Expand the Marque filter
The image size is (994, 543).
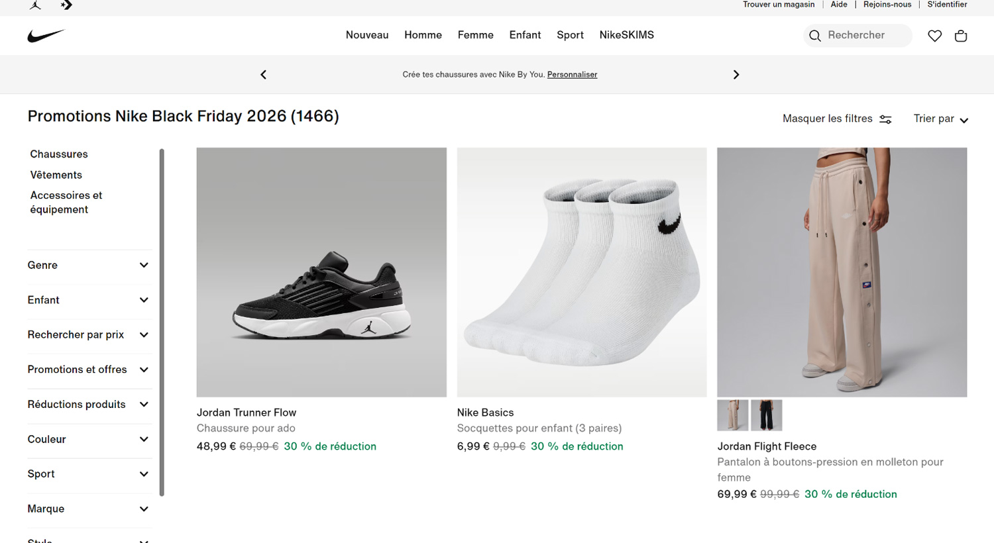(88, 509)
